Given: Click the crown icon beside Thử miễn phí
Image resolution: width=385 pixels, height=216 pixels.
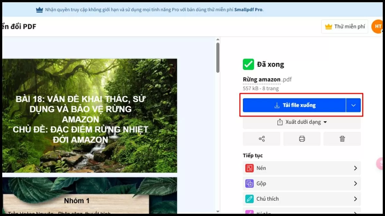Looking at the screenshot, I should click(328, 27).
